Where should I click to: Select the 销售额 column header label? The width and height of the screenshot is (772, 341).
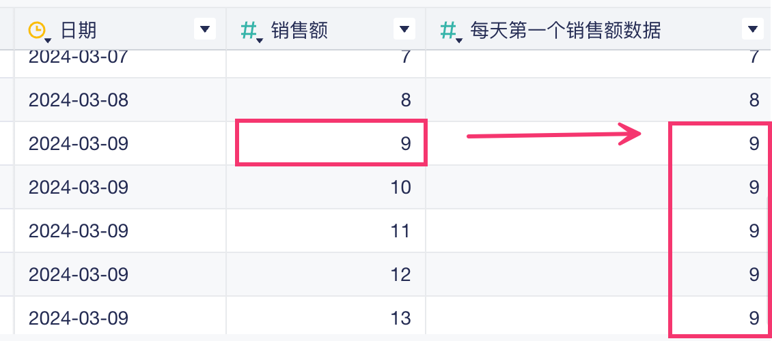[x=299, y=29]
